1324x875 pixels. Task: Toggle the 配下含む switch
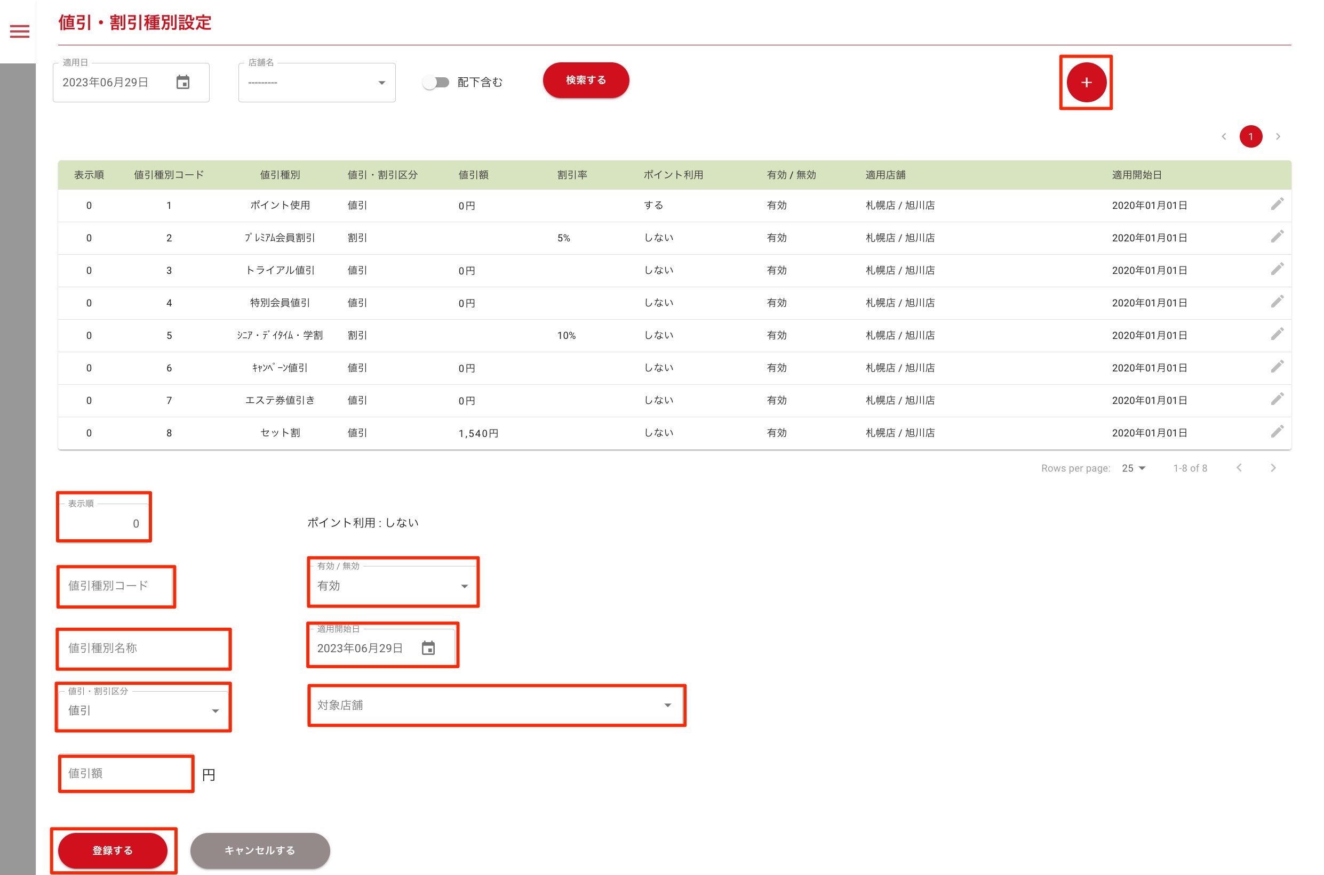coord(436,83)
